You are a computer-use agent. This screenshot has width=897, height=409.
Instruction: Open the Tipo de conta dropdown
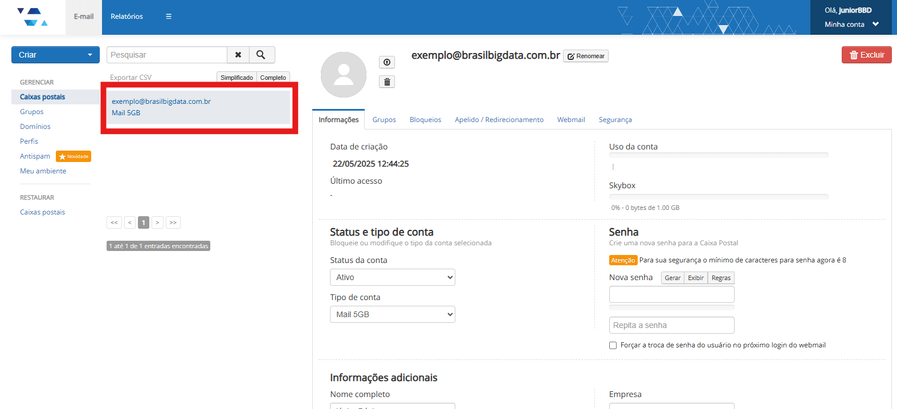[392, 314]
